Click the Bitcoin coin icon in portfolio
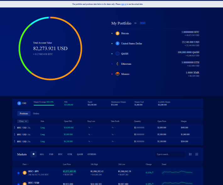The image size is (223, 185). pos(117,33)
